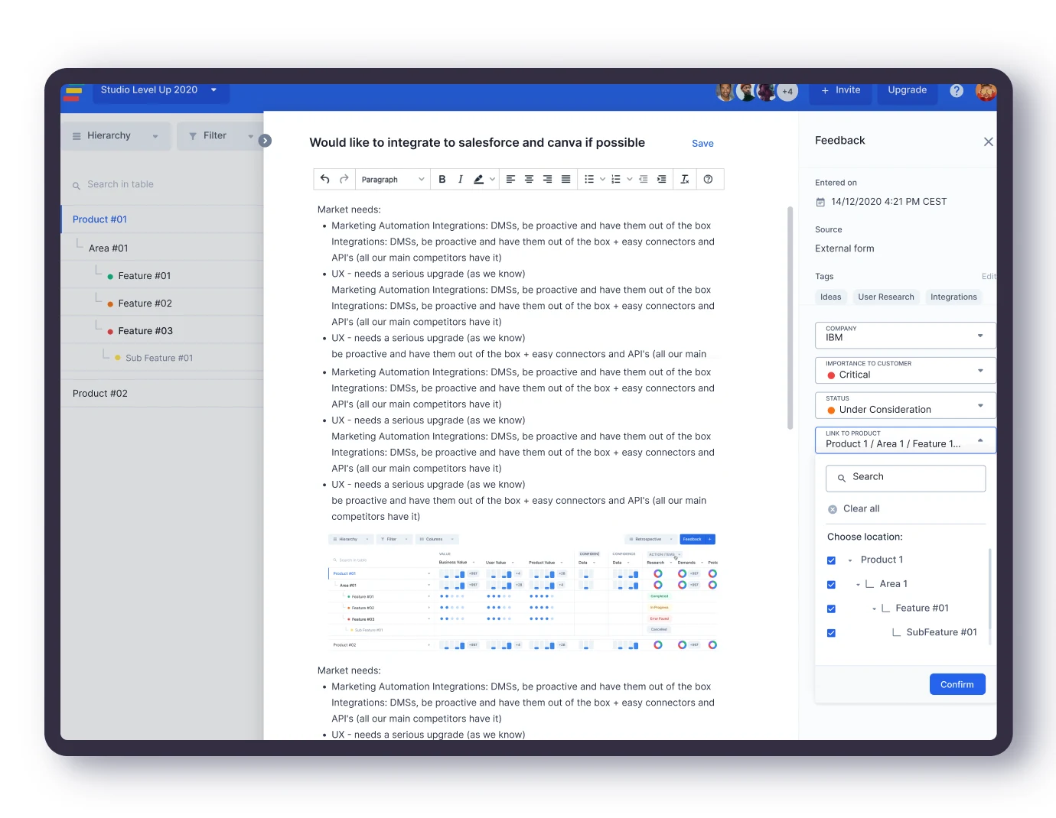Apply the highlight marker tool

pos(478,179)
